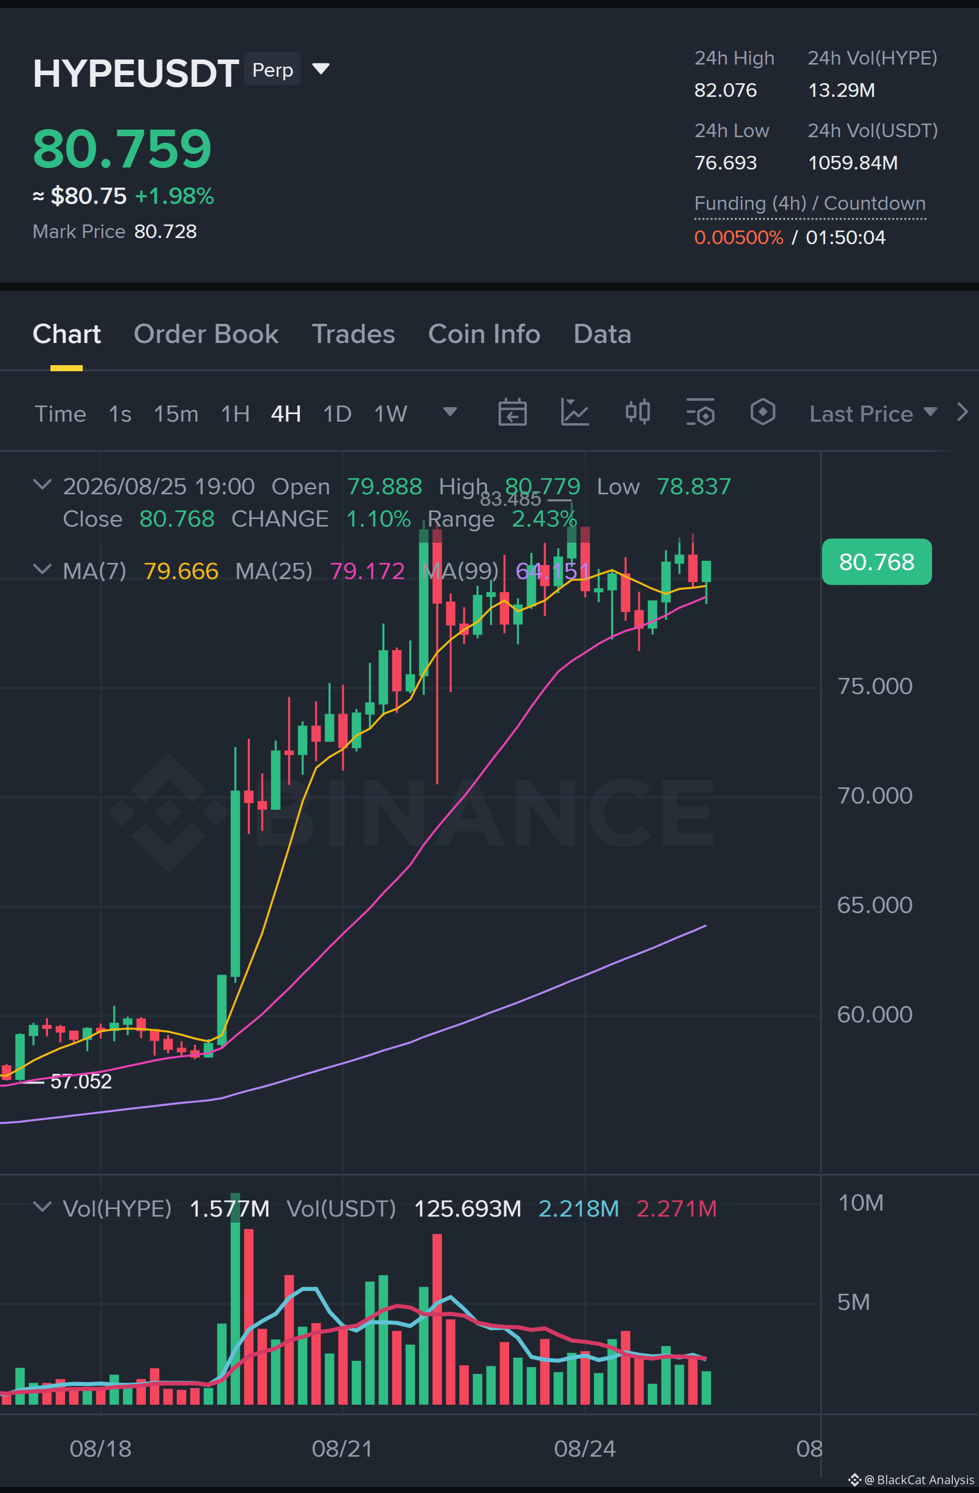The width and height of the screenshot is (979, 1493).
Task: Click the Mark Price value 80.728
Action: [x=166, y=232]
